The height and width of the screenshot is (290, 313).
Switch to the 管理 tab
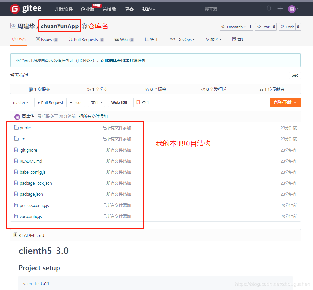click(x=239, y=39)
